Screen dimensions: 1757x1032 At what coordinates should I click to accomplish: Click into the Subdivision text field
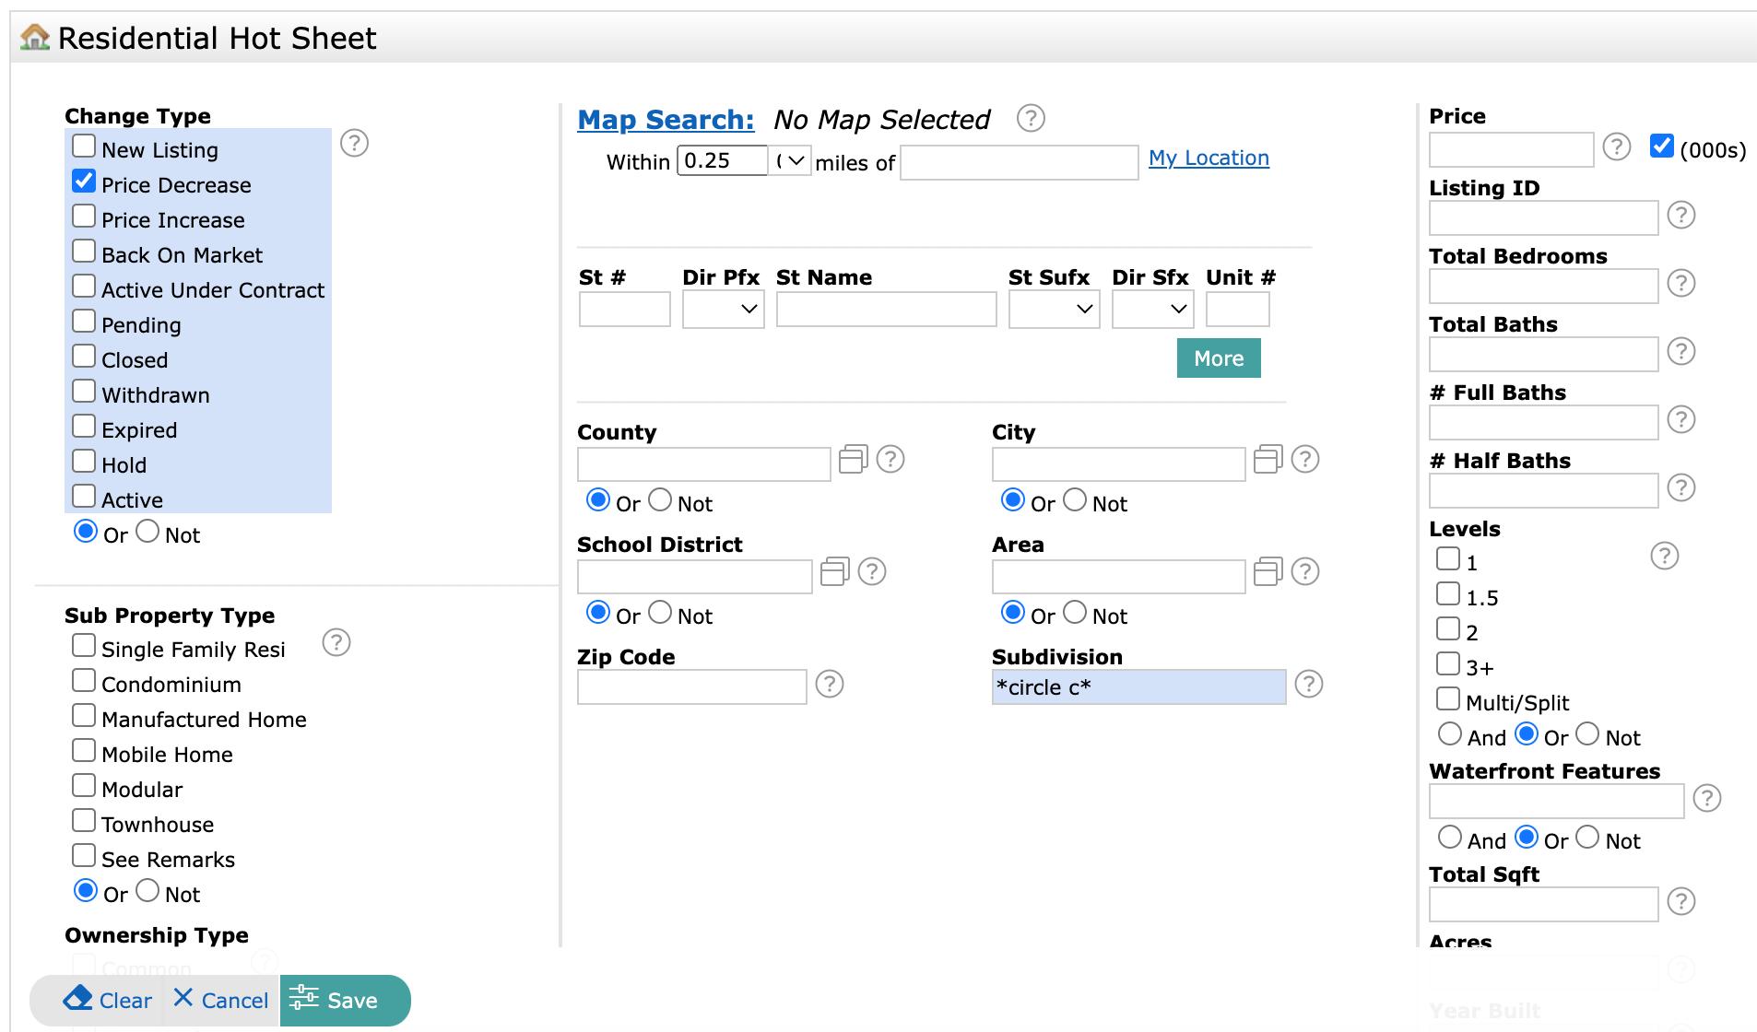1138,687
